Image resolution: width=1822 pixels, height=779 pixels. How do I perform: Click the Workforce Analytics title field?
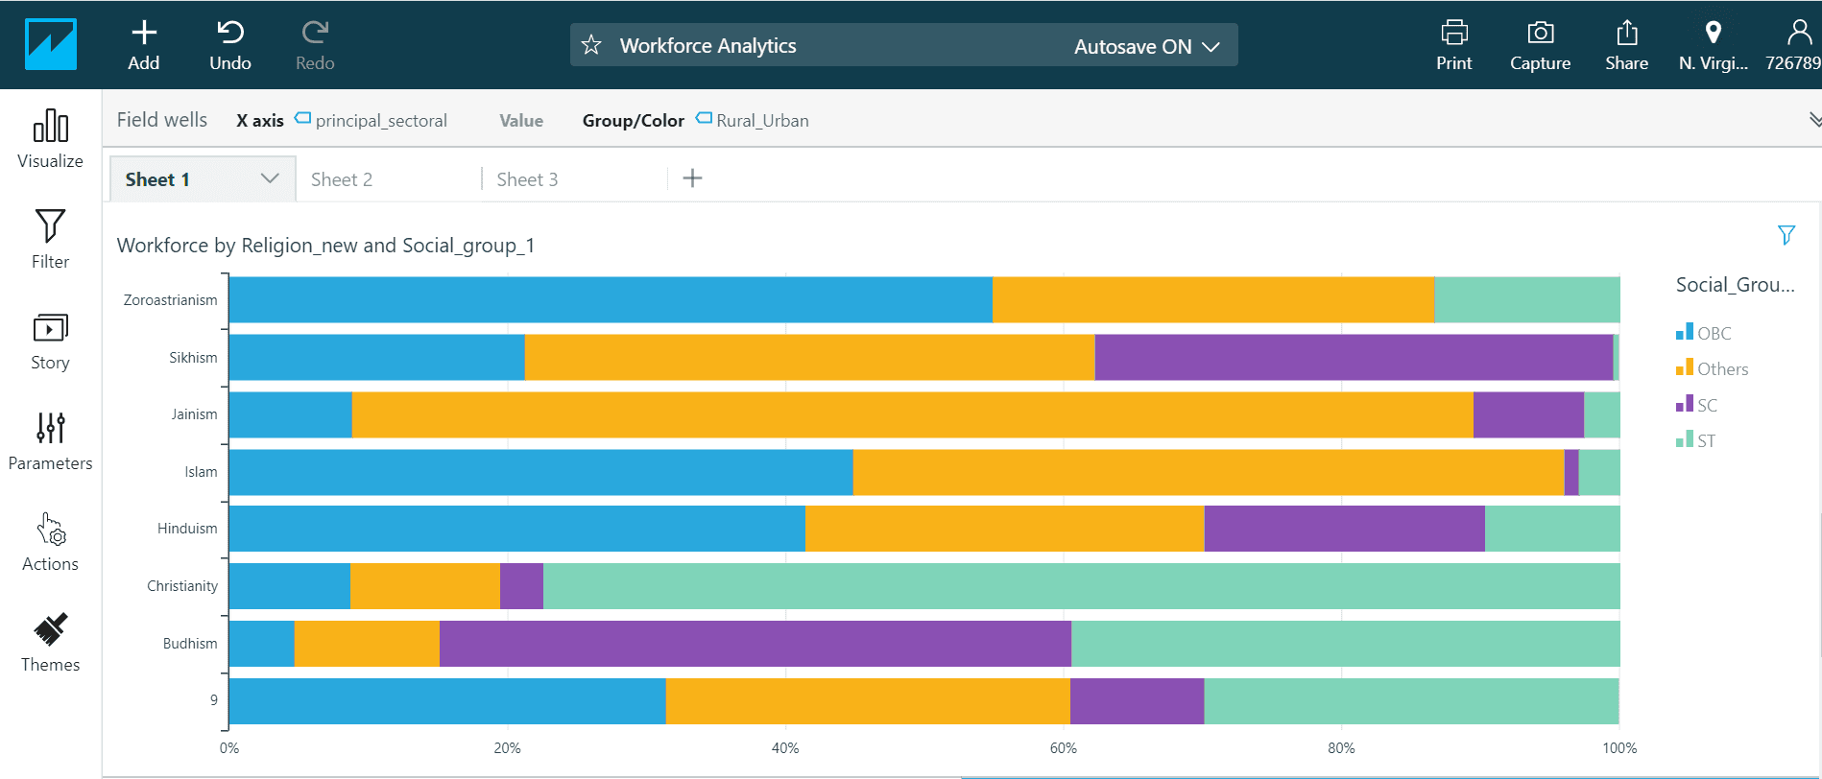tap(707, 45)
